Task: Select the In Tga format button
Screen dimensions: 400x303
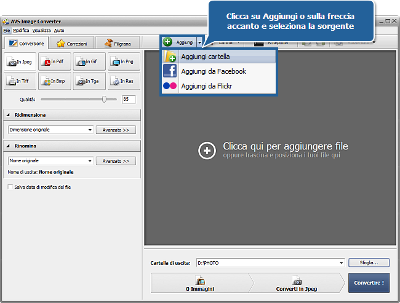Action: [89, 81]
